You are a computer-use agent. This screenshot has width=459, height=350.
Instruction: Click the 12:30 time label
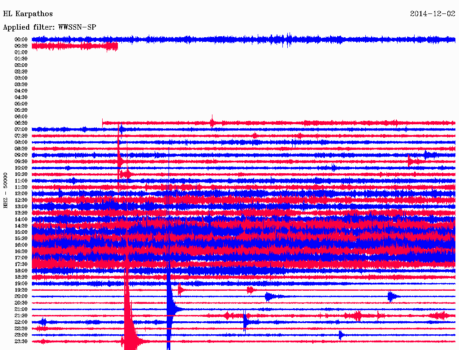(x=21, y=200)
